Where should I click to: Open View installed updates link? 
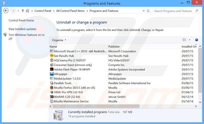(22, 29)
